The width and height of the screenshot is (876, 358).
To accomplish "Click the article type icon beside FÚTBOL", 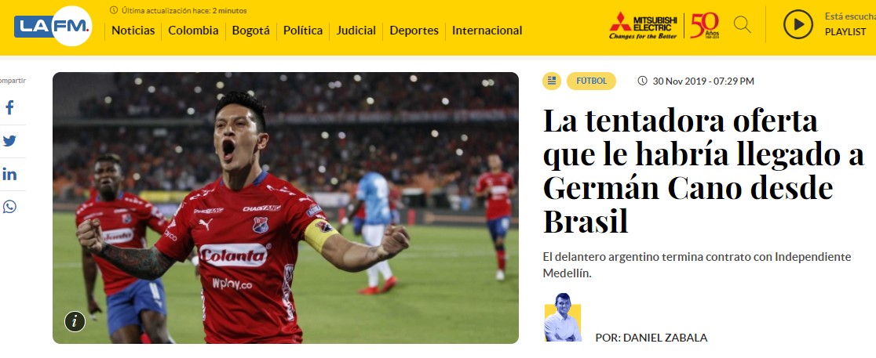I will click(551, 81).
